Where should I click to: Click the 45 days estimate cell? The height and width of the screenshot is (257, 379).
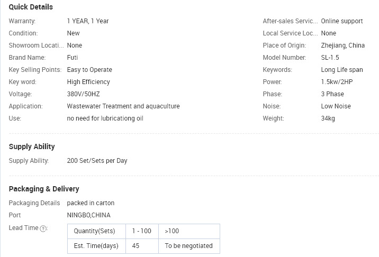(x=142, y=246)
